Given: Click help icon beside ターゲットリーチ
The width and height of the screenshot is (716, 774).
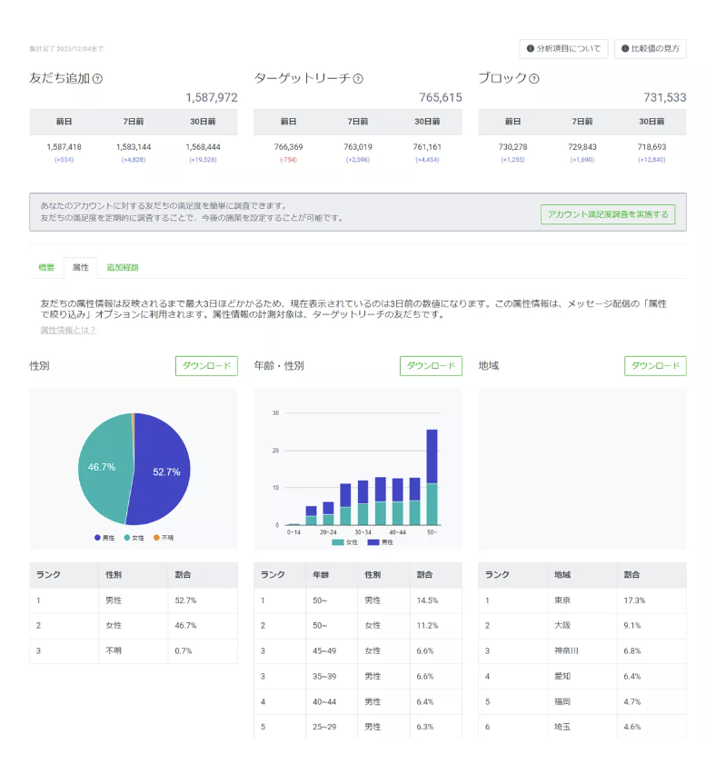Looking at the screenshot, I should pos(359,78).
